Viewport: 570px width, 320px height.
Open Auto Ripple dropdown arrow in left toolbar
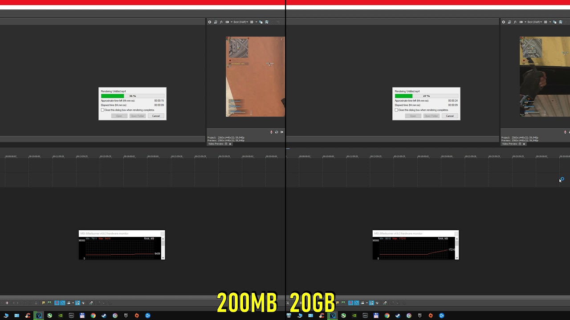coord(73,303)
